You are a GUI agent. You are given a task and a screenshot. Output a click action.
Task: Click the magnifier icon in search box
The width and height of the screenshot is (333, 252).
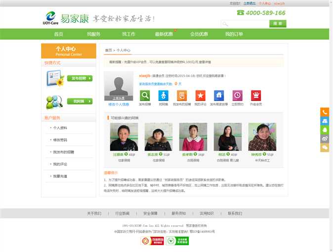pyautogui.click(x=225, y=24)
